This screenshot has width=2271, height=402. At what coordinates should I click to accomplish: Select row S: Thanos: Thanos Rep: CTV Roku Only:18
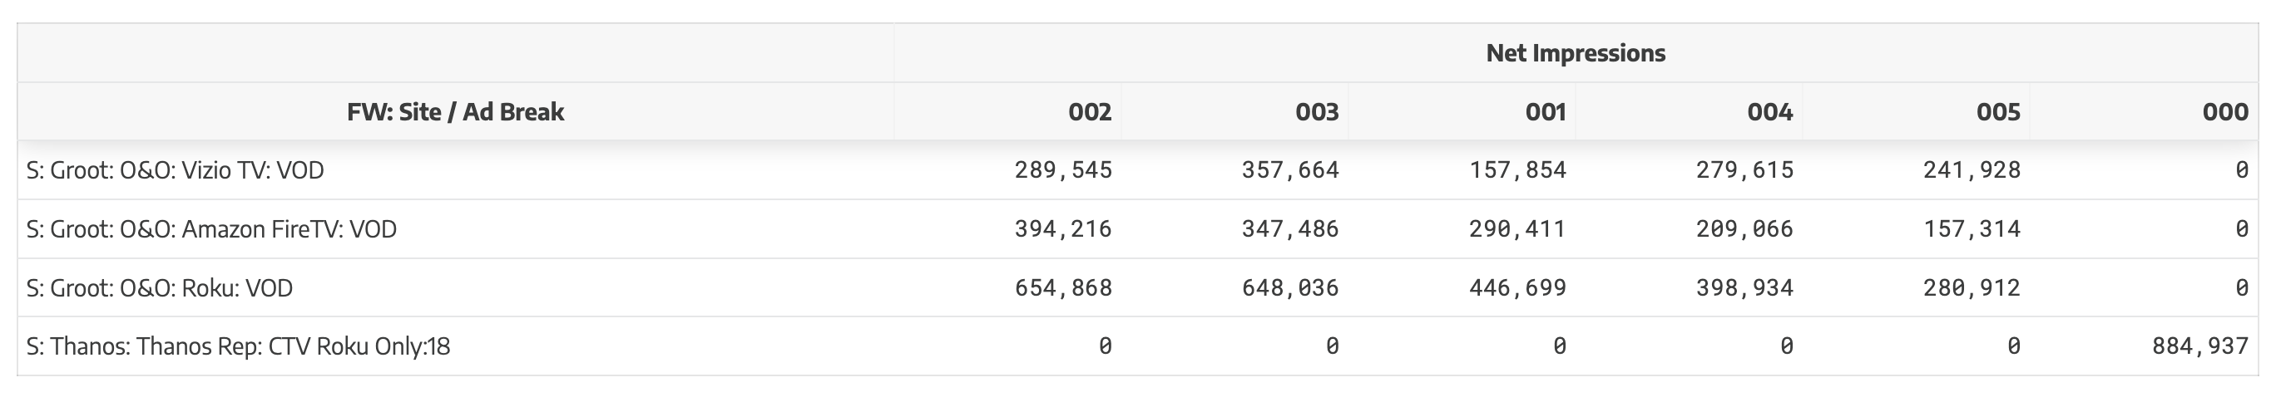coord(1137,346)
